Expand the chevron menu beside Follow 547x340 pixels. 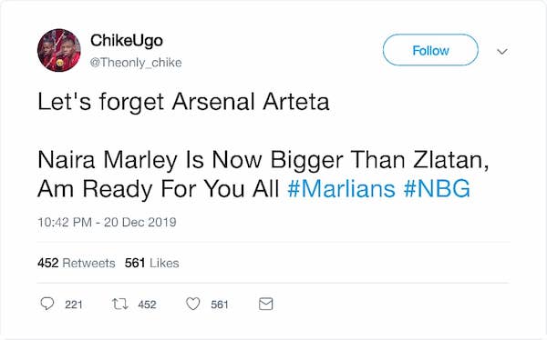pyautogui.click(x=502, y=52)
